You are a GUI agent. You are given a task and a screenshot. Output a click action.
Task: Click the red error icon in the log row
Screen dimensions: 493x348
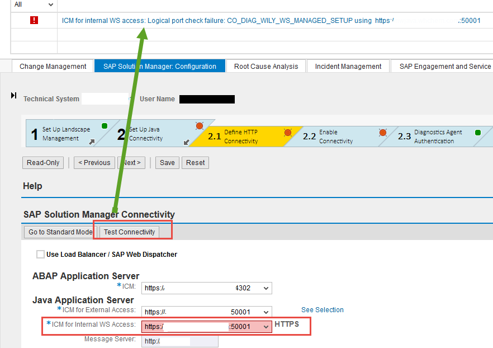coord(34,21)
